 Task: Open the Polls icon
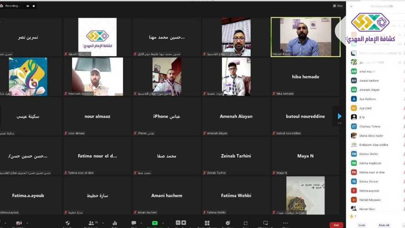click(x=115, y=223)
